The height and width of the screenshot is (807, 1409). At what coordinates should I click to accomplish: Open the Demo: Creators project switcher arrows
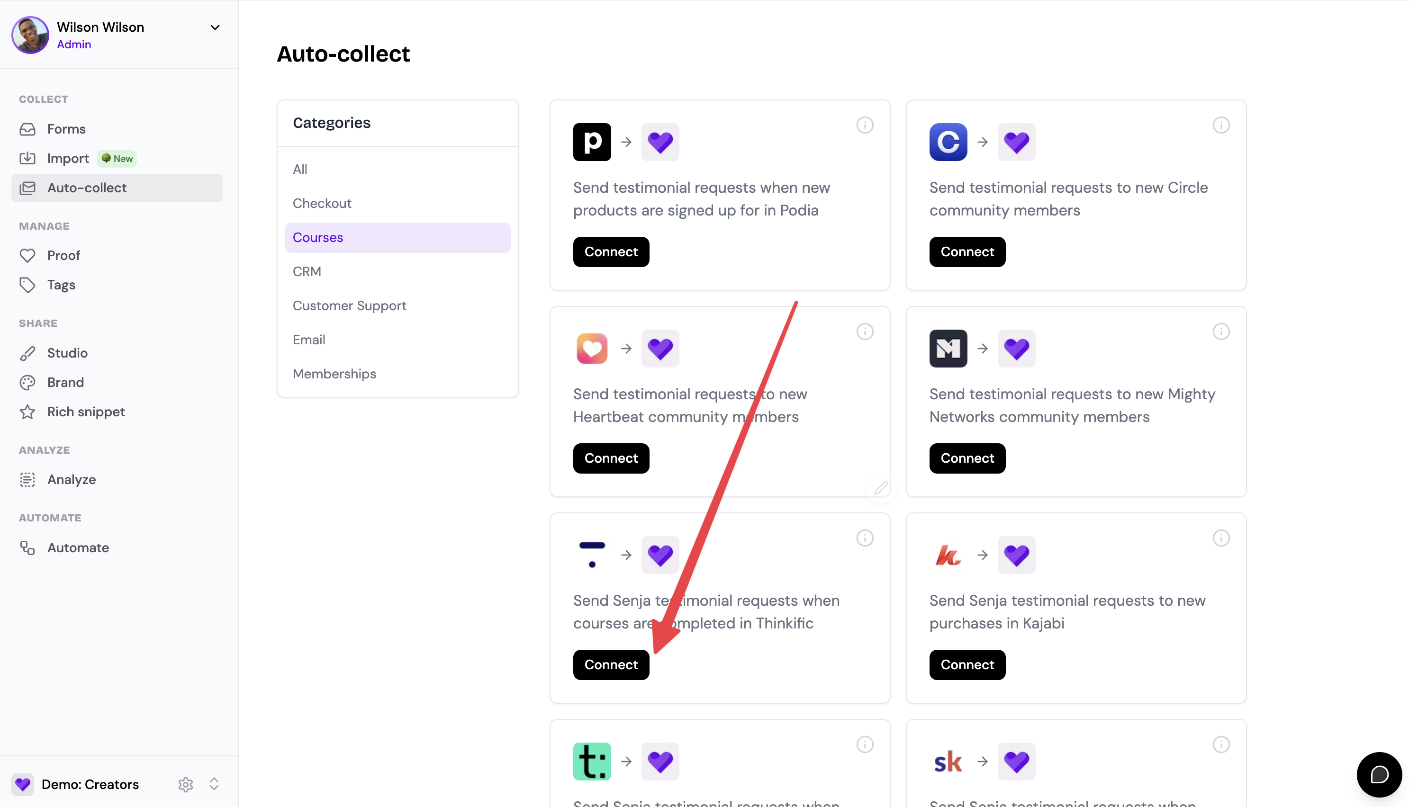214,784
